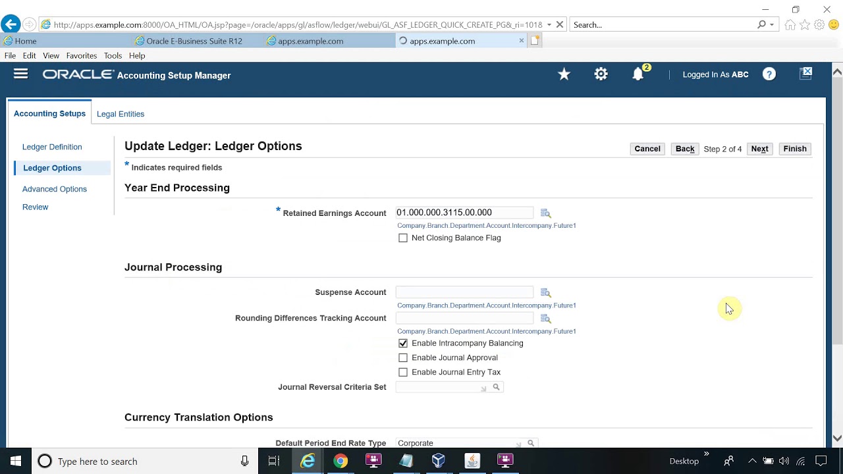Screen dimensions: 843x474
Task: Open the Oracle navigator hamburger menu
Action: coord(21,74)
